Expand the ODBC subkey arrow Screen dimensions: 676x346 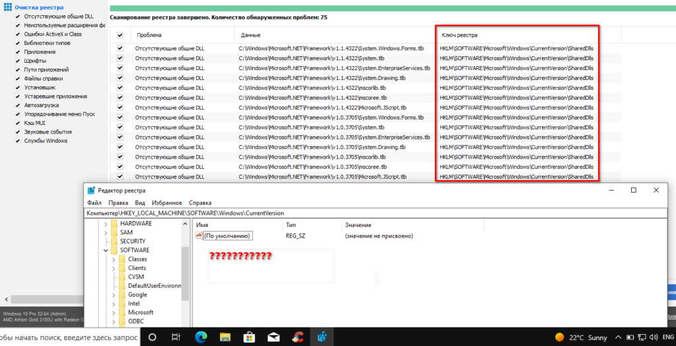click(x=114, y=322)
